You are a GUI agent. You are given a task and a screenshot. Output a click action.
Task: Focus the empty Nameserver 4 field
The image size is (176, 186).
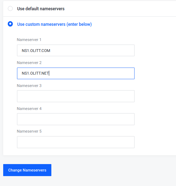click(76, 119)
